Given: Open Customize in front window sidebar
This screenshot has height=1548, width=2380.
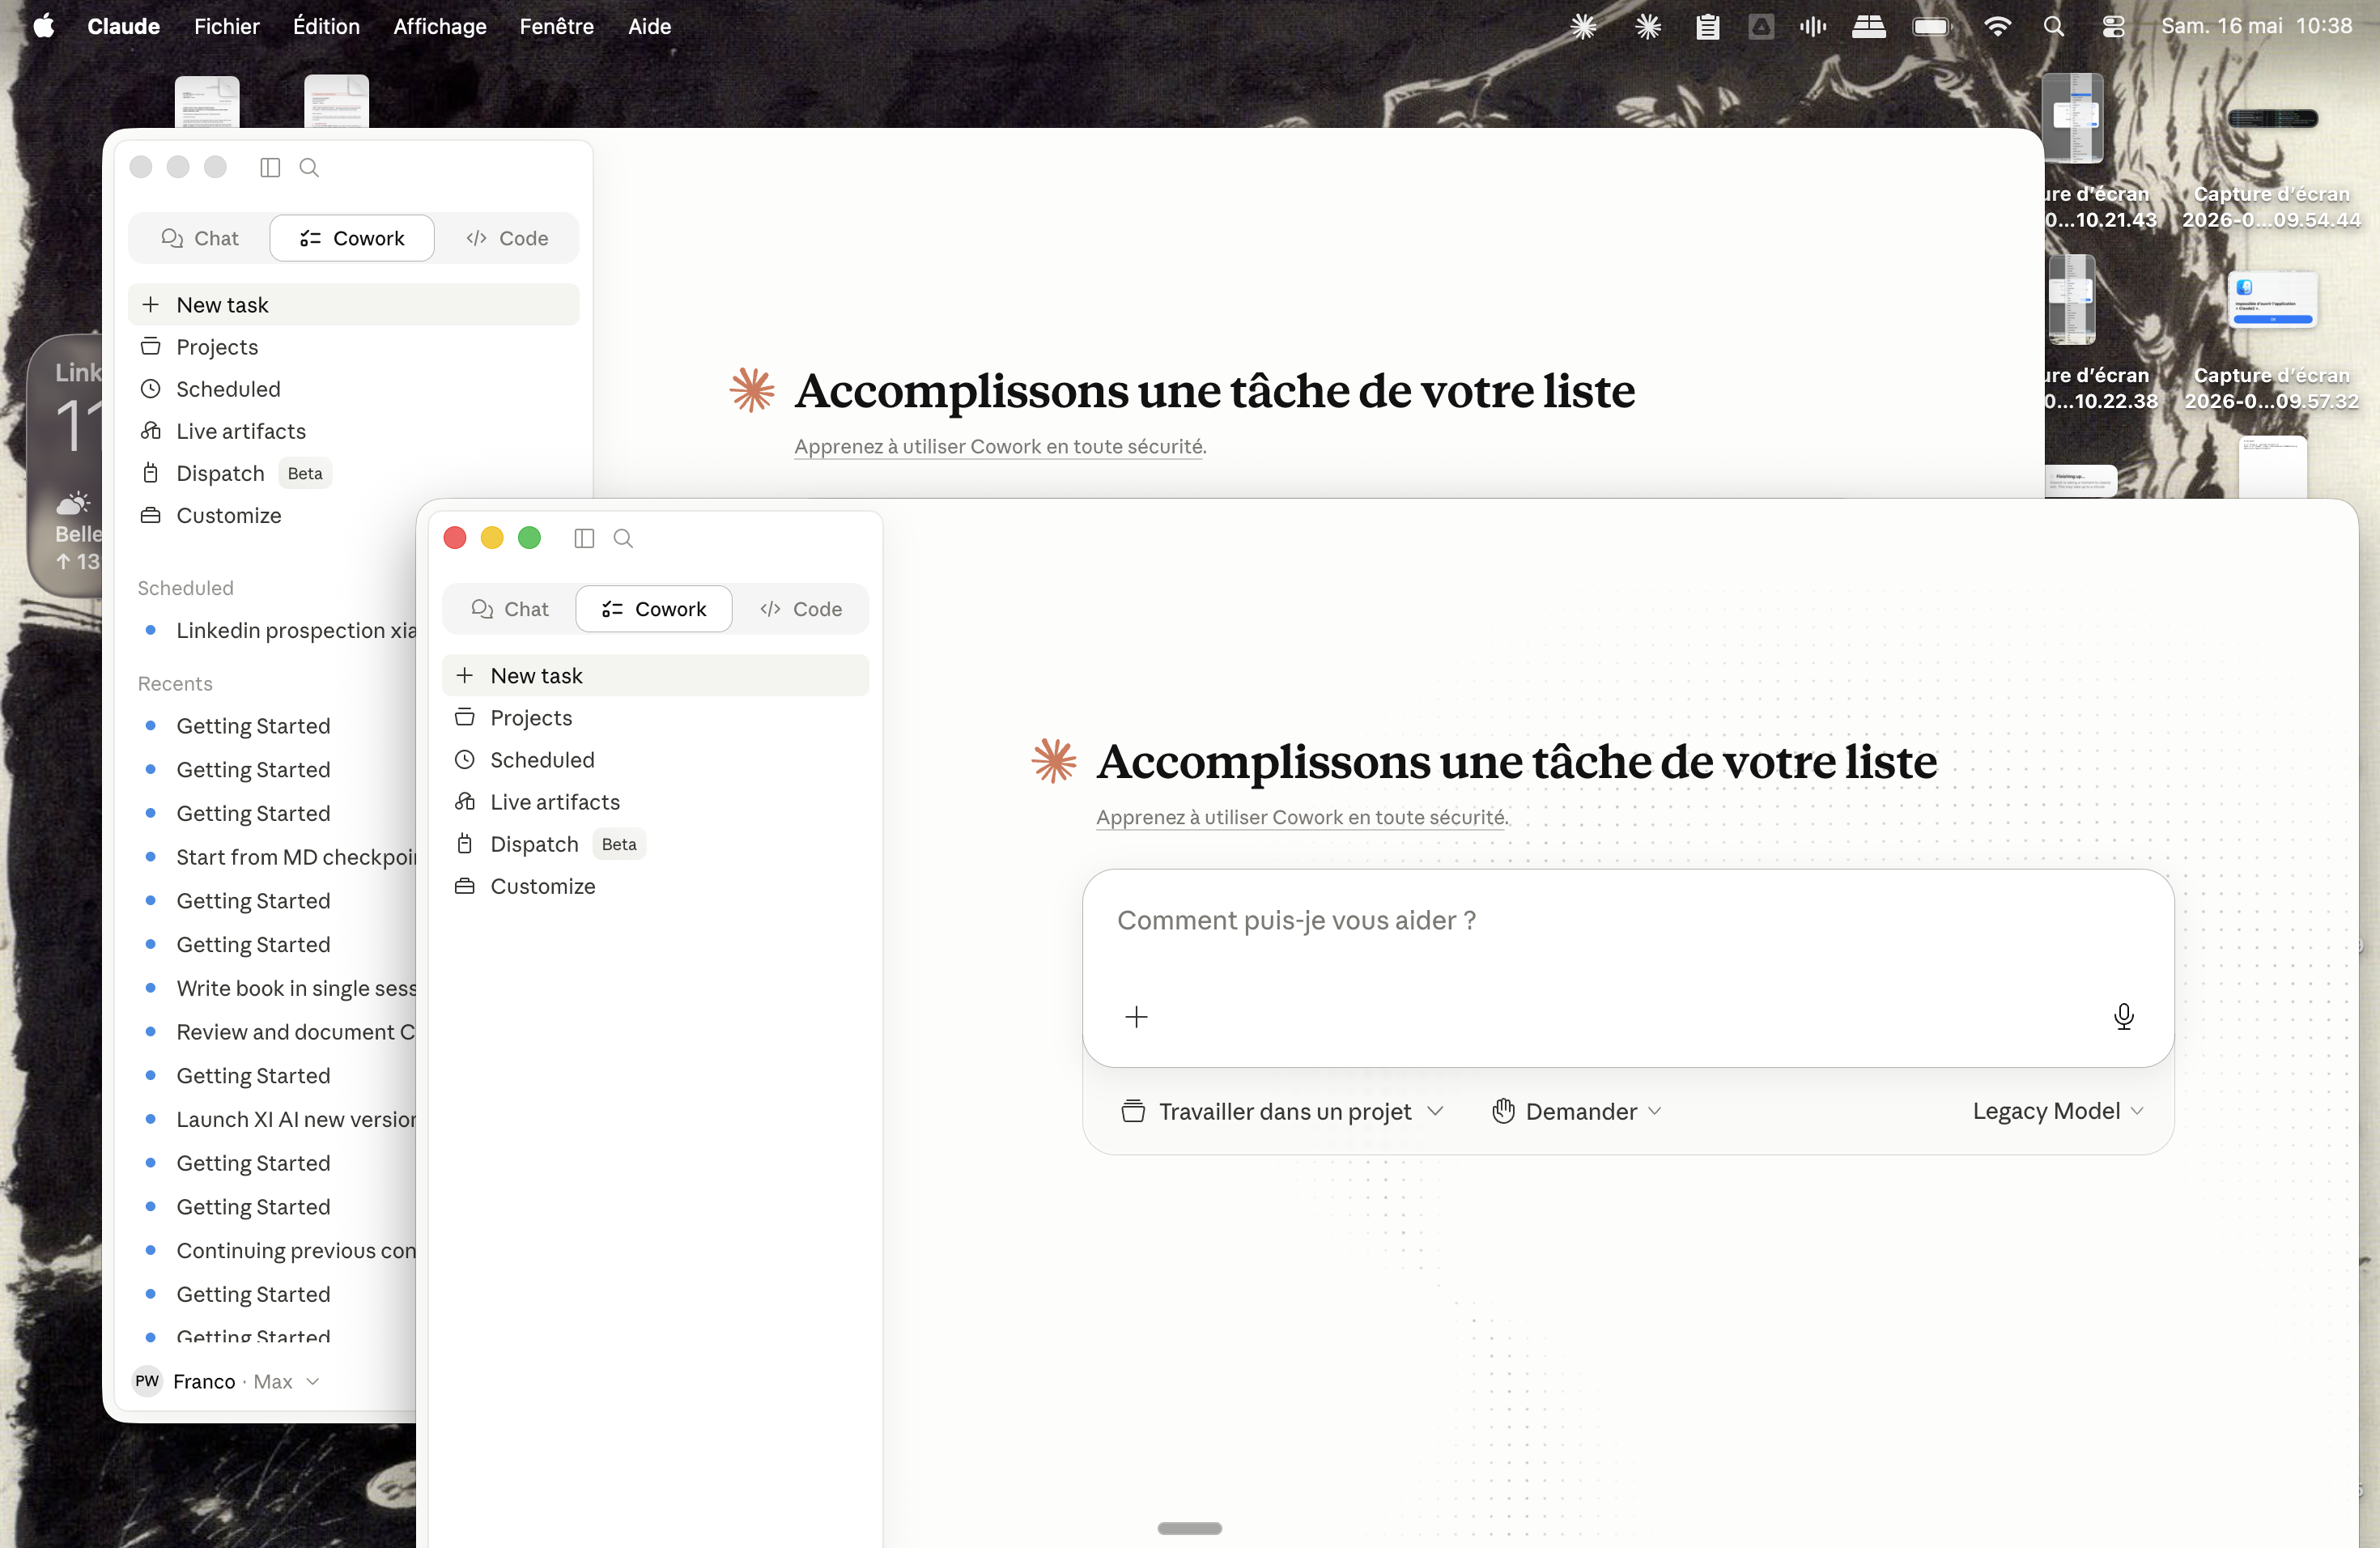Looking at the screenshot, I should pyautogui.click(x=655, y=886).
